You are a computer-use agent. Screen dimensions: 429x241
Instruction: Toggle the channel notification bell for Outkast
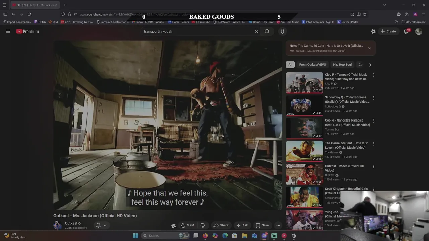(x=101, y=225)
